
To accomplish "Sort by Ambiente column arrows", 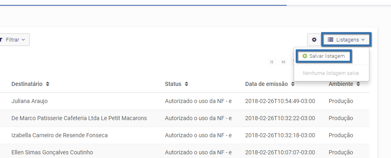I will (x=358, y=84).
